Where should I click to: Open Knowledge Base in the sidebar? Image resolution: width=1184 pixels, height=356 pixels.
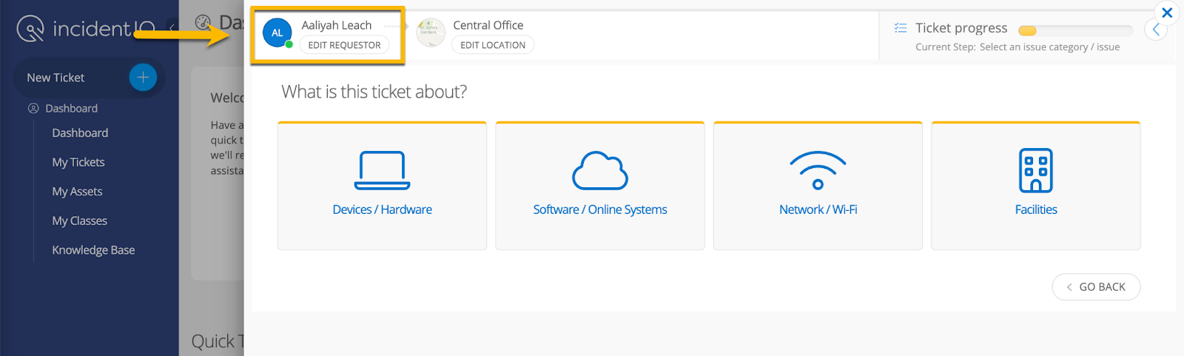(x=93, y=250)
